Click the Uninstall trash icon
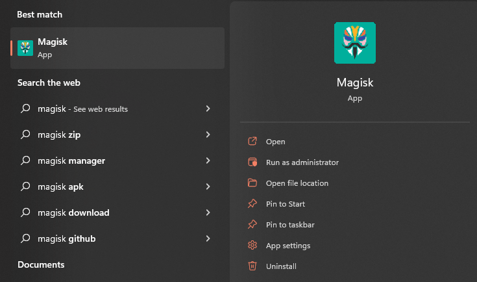Viewport: 477px width, 282px height. [252, 266]
